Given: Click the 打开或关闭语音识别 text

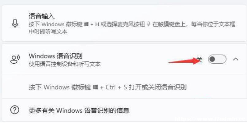Looking at the screenshot, I should pyautogui.click(x=158, y=87).
